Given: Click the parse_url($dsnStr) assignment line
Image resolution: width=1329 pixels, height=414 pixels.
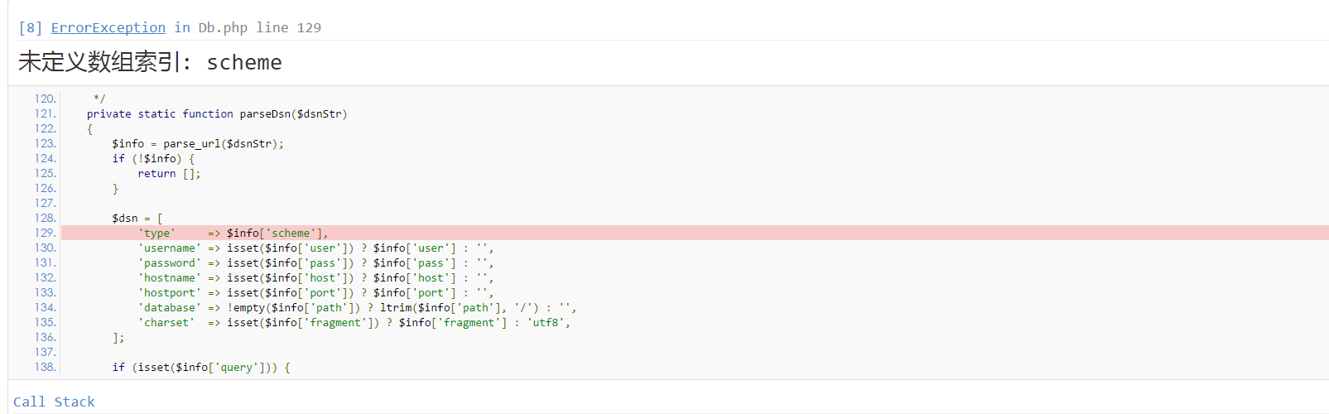Looking at the screenshot, I should (198, 144).
